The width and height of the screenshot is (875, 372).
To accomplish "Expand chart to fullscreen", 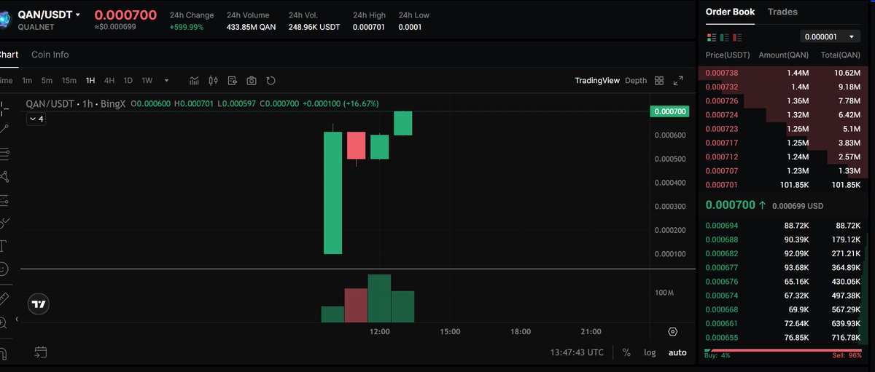I will click(678, 80).
